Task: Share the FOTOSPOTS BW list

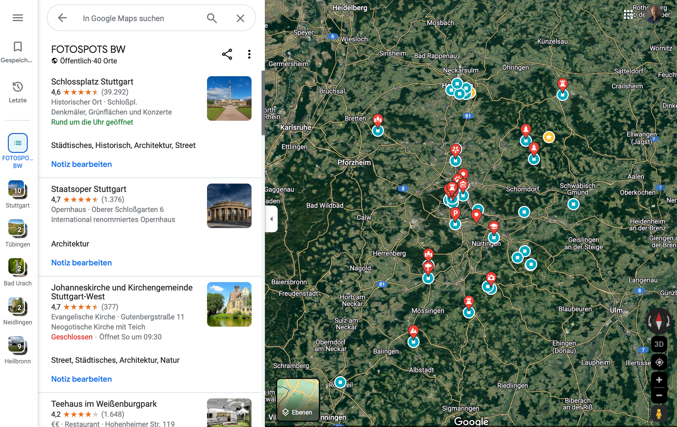Action: 227,54
